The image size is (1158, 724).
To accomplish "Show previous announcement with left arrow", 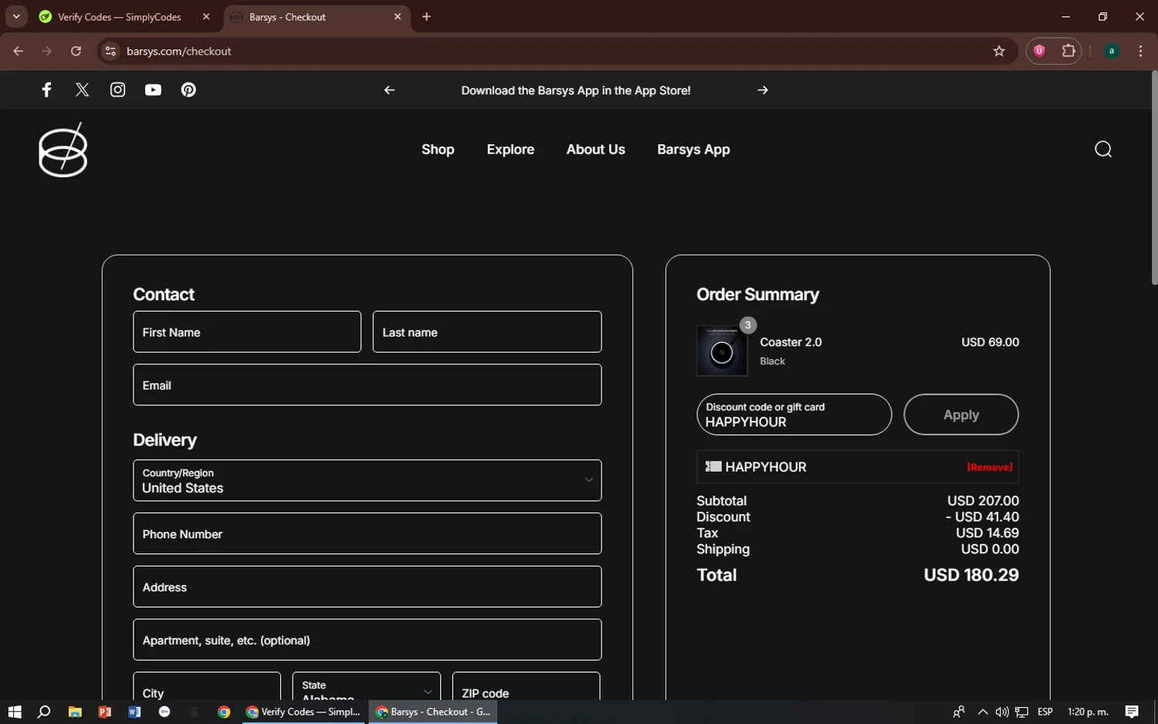I will pos(389,90).
